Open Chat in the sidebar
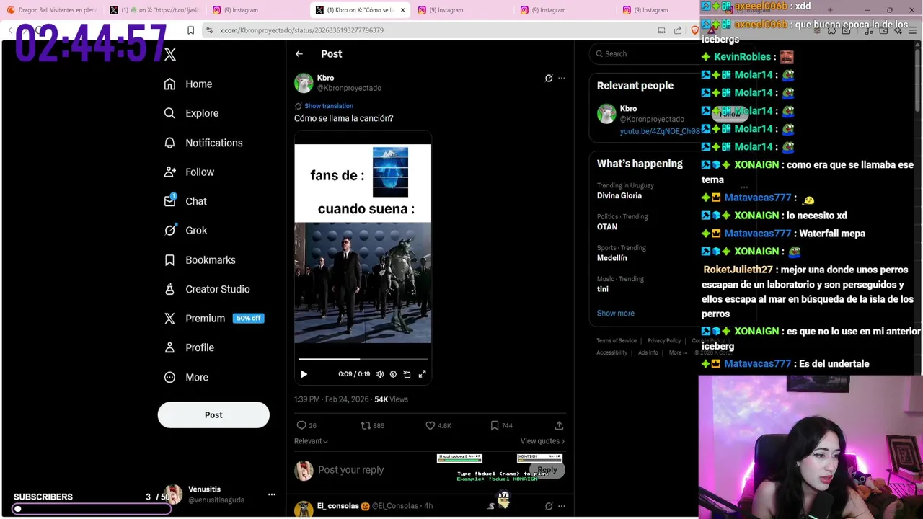Image resolution: width=923 pixels, height=519 pixels. (x=185, y=201)
